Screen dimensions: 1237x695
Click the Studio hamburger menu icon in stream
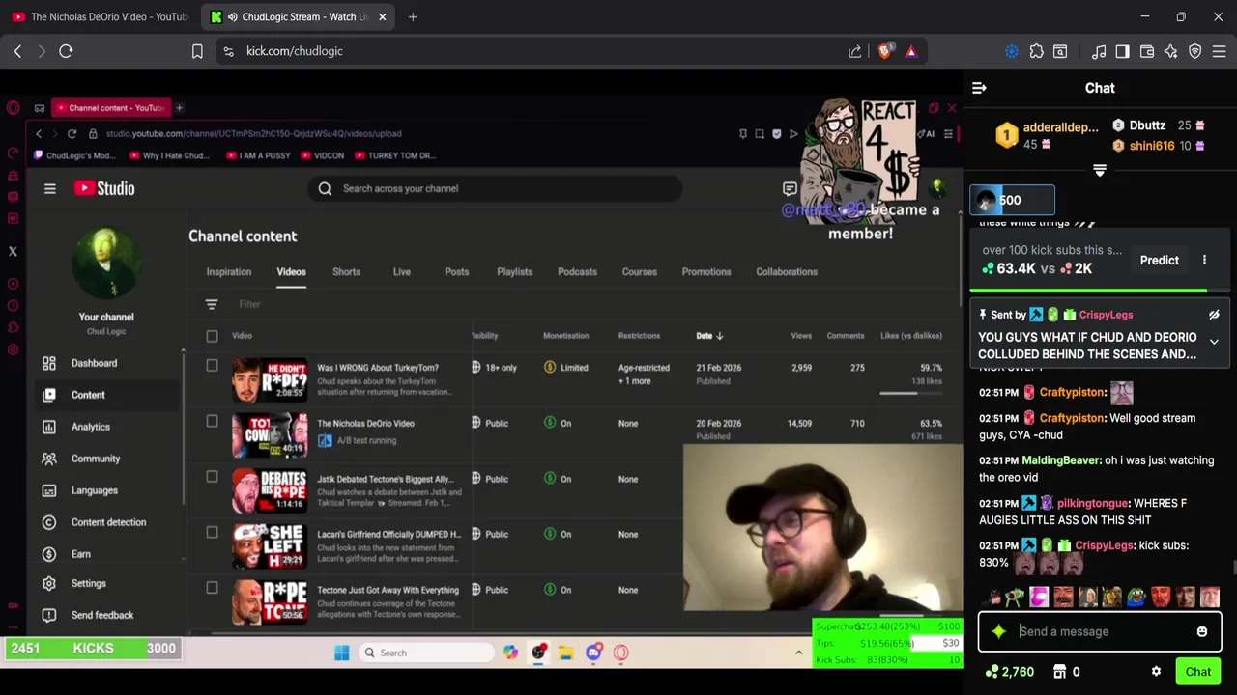click(49, 188)
